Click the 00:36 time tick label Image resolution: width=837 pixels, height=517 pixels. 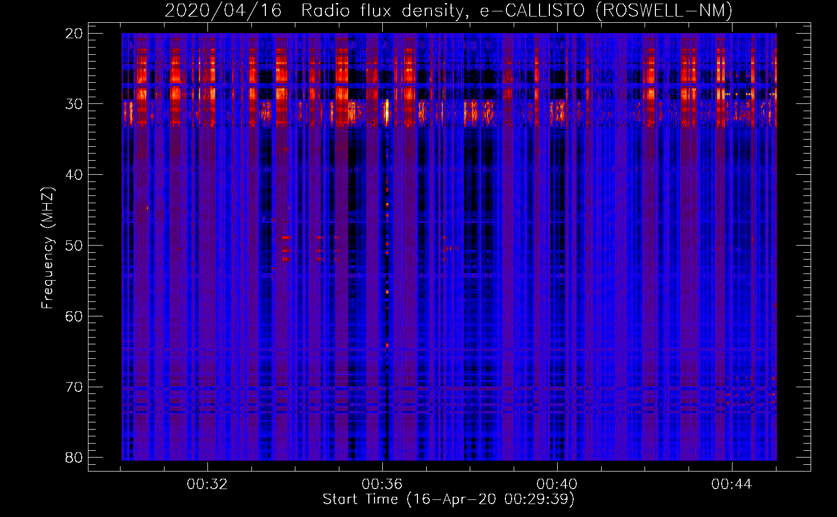[382, 484]
